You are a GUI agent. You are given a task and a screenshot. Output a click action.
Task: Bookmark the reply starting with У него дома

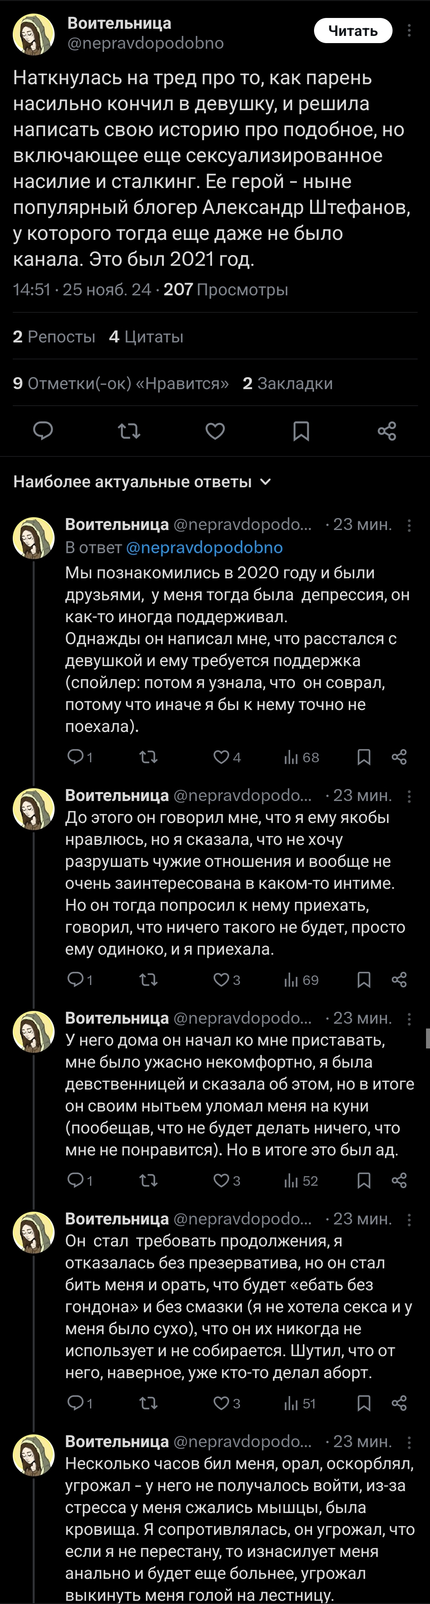tap(364, 1181)
